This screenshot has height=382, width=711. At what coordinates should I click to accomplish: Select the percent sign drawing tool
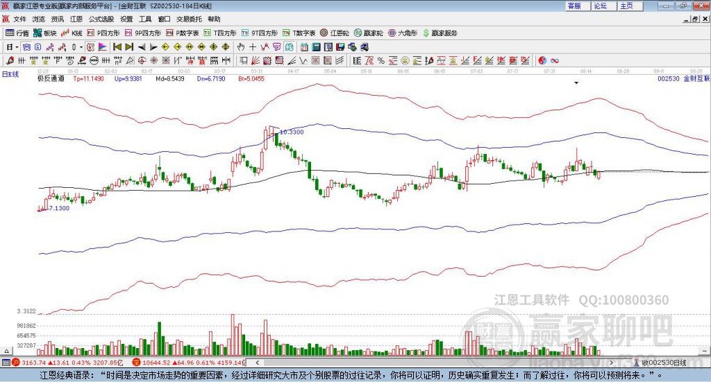pyautogui.click(x=381, y=60)
